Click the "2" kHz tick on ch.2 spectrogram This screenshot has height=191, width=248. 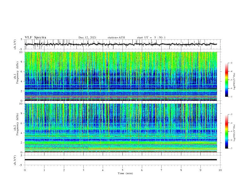pos(22,143)
